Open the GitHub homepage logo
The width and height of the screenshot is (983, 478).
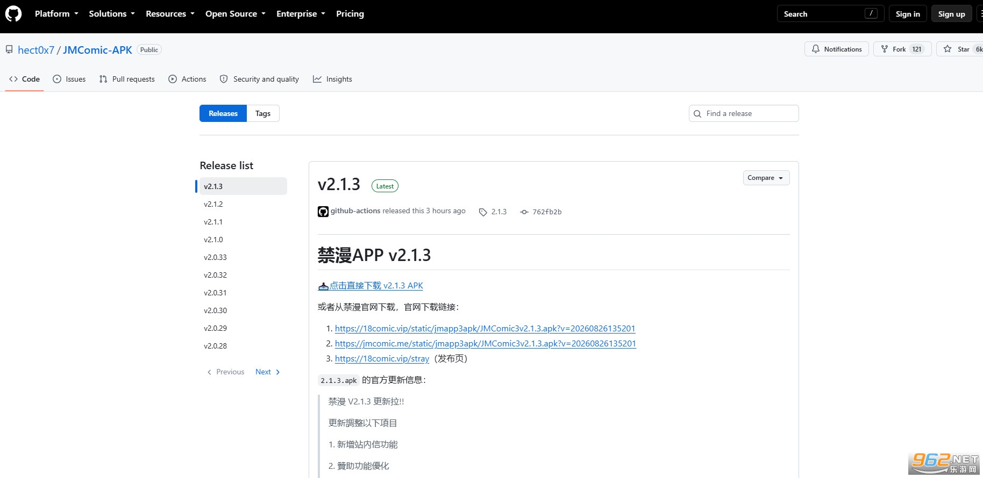coord(13,13)
